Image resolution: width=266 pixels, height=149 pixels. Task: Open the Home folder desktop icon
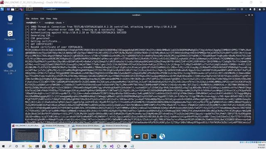click(x=10, y=51)
